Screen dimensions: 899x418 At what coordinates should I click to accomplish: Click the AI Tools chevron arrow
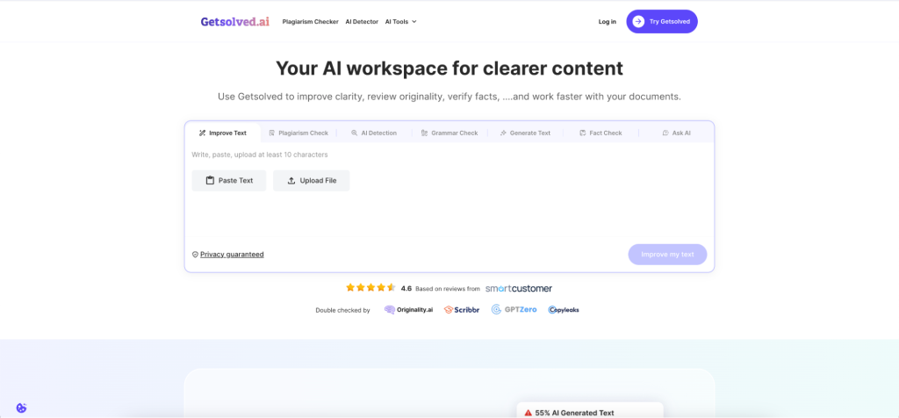point(414,22)
